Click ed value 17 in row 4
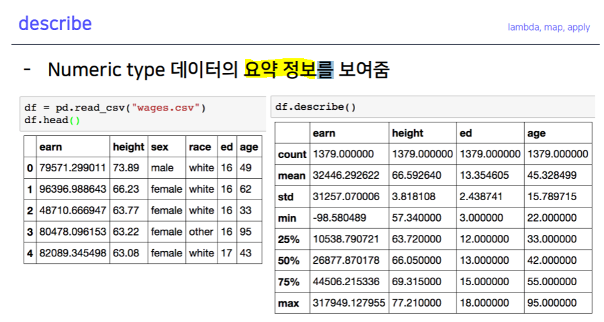 point(227,253)
